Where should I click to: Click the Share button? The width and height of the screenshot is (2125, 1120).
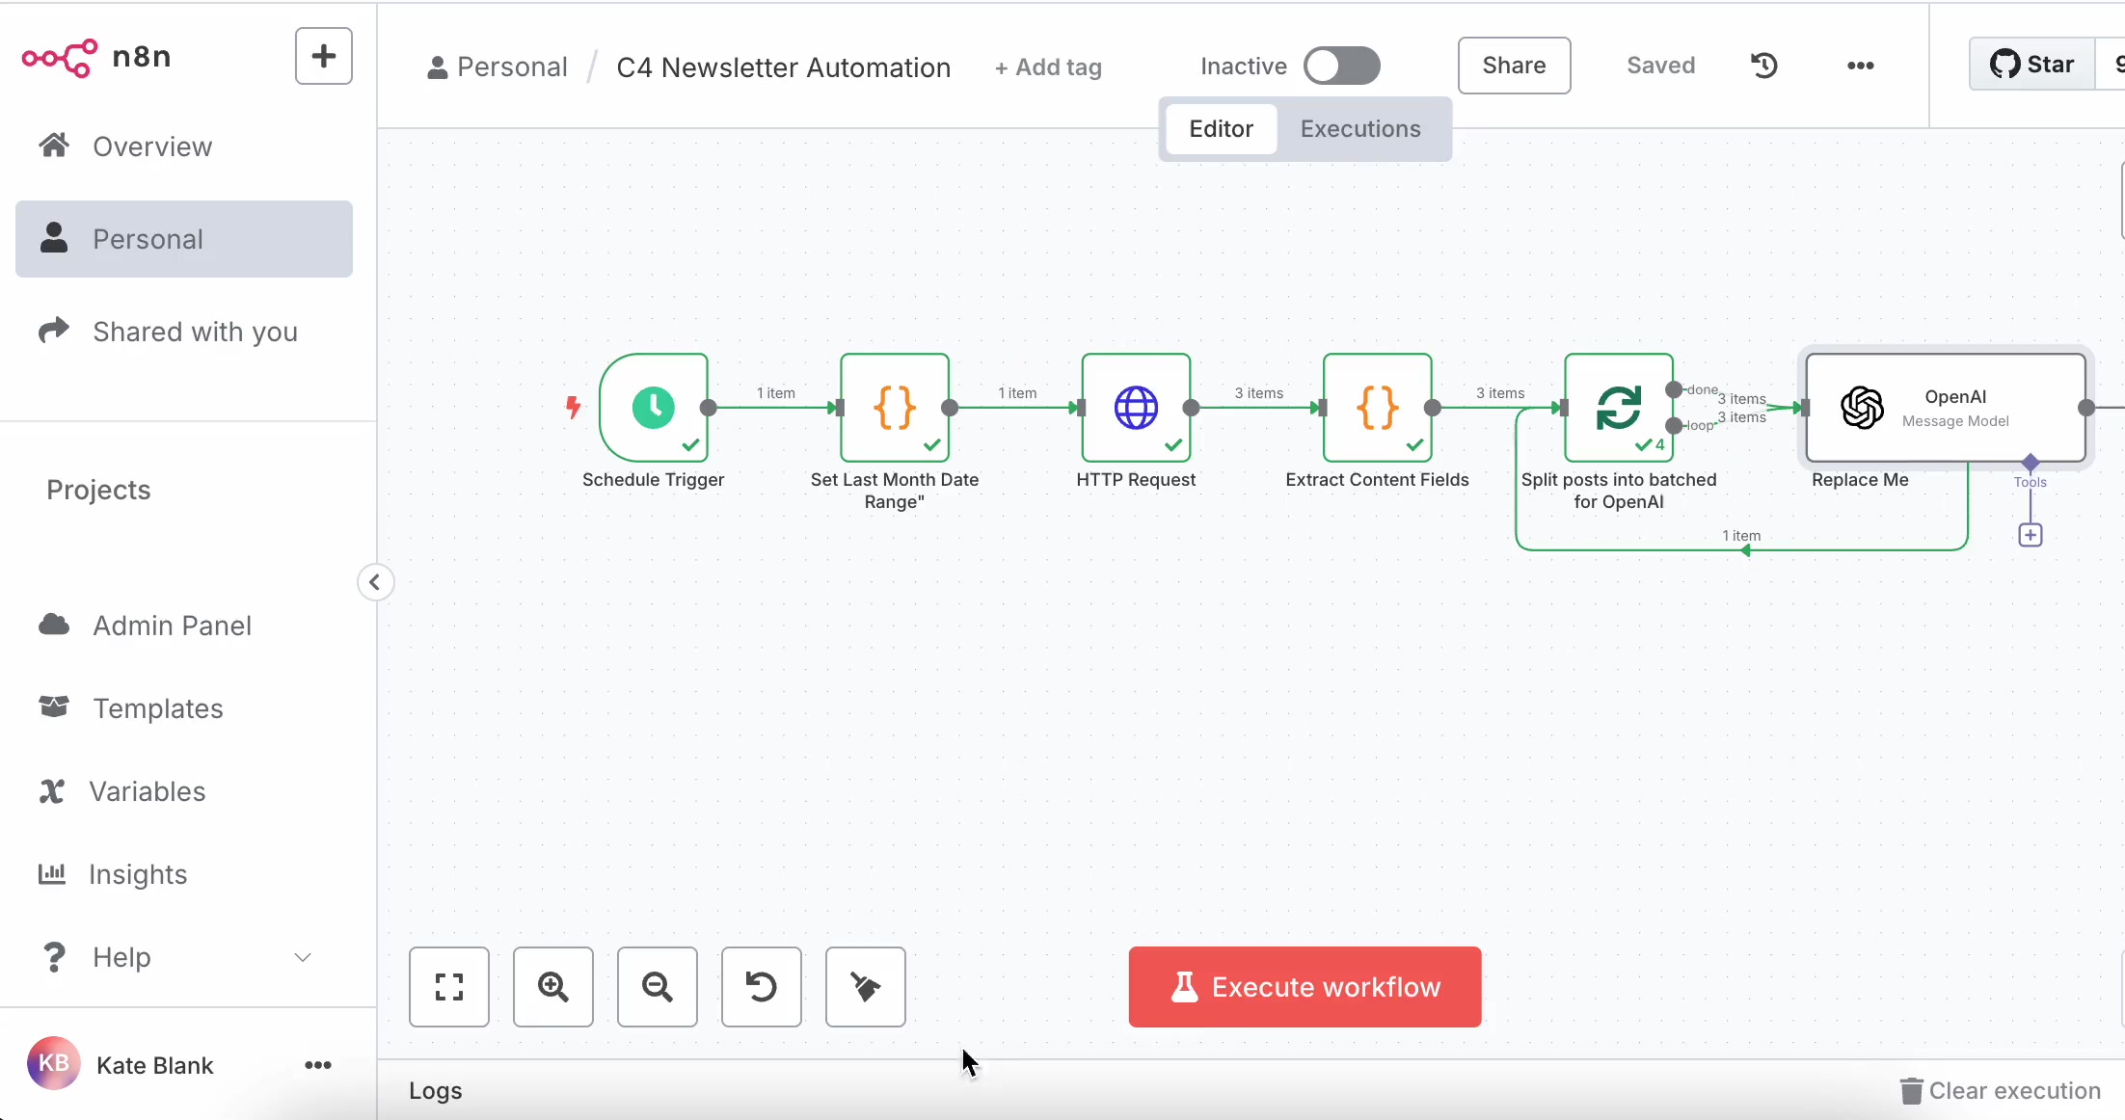tap(1514, 66)
